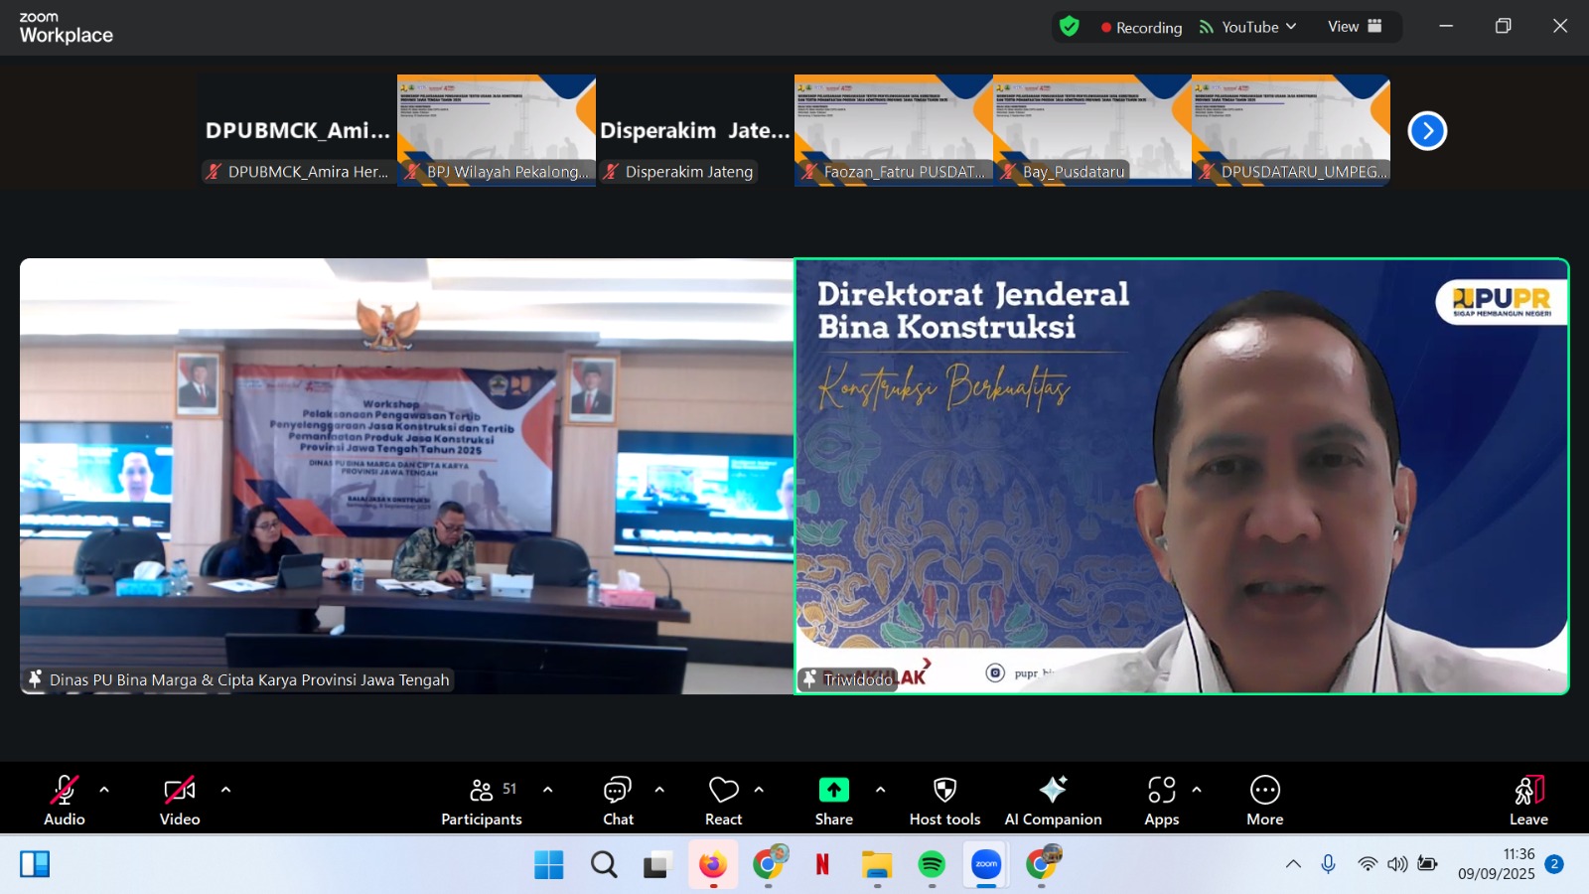
Task: Expand the audio settings arrow
Action: click(x=104, y=790)
